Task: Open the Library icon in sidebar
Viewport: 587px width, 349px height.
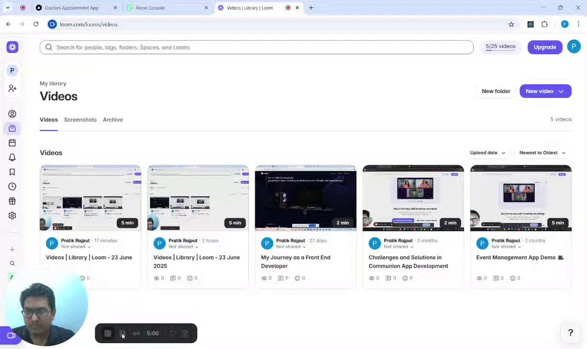Action: 12,128
